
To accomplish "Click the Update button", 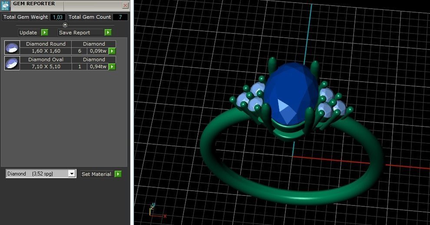I will click(30, 33).
